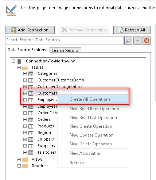Click the Remove Connection button

(84, 30)
